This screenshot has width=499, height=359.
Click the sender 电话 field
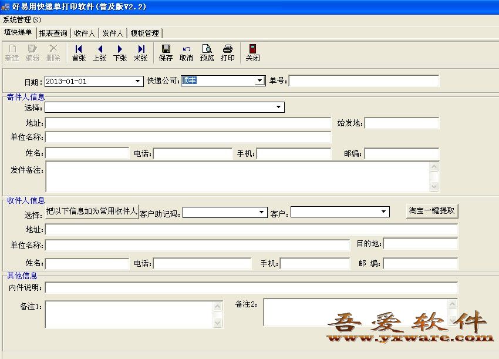[193, 153]
